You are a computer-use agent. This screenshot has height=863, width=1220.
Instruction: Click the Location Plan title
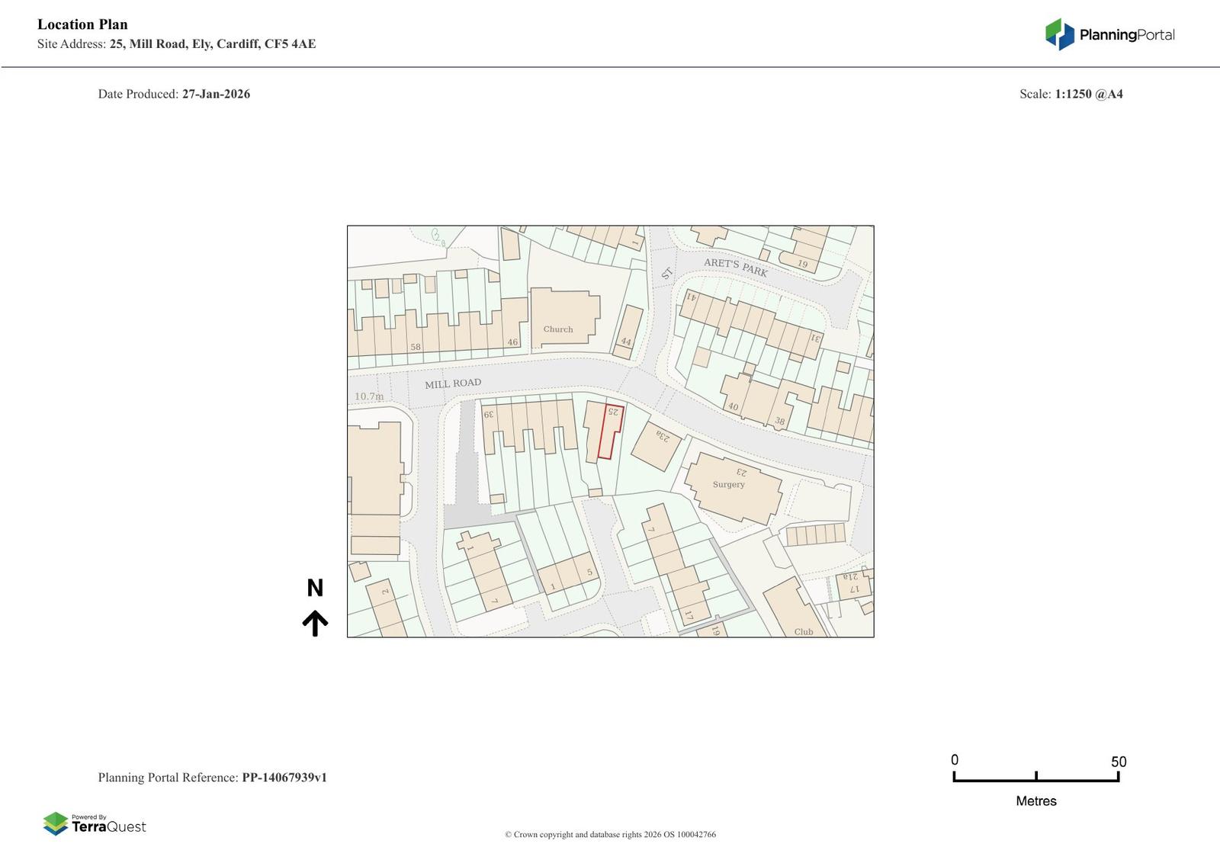(82, 24)
